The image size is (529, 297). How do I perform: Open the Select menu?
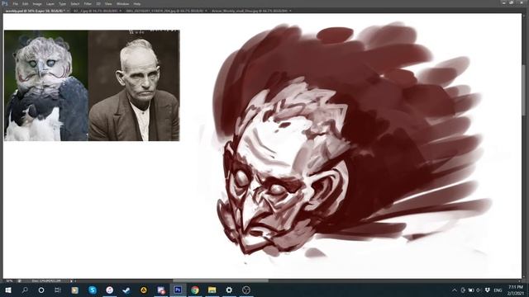click(x=75, y=4)
